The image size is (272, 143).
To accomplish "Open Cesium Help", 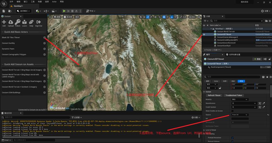I will [x=31, y=23].
